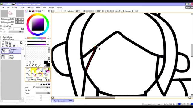This screenshot has width=193, height=108.
Task: Select the hand pan tool
Action: 36,65
